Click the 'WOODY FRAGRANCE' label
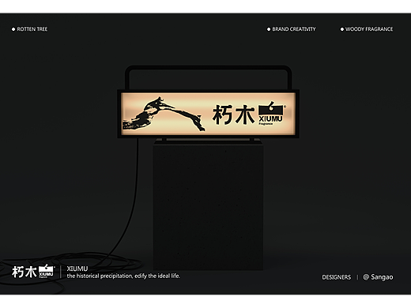 point(369,29)
